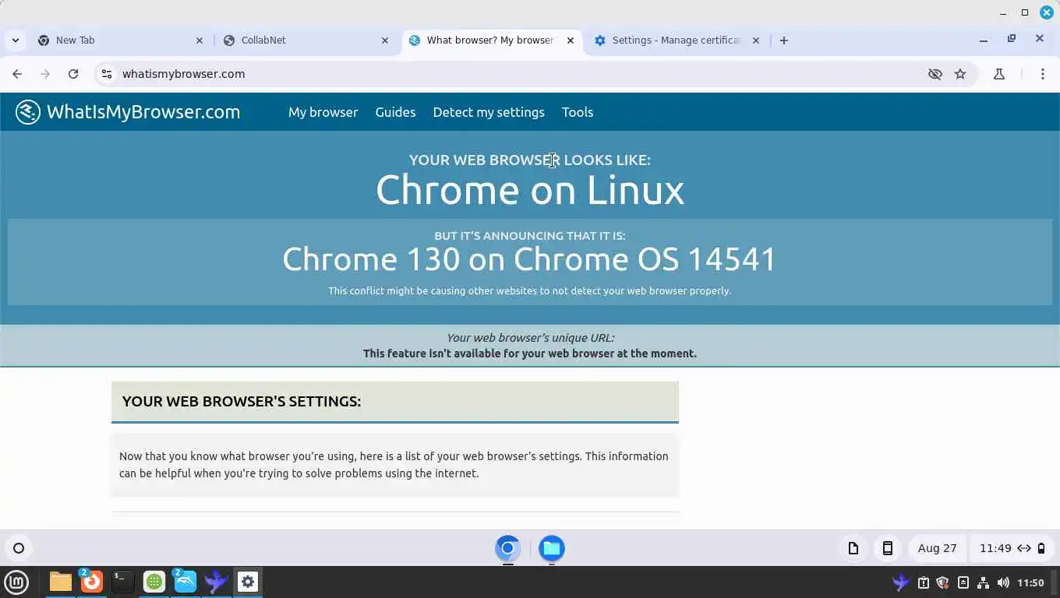Bookmark this page with the star icon
This screenshot has width=1060, height=598.
[960, 74]
